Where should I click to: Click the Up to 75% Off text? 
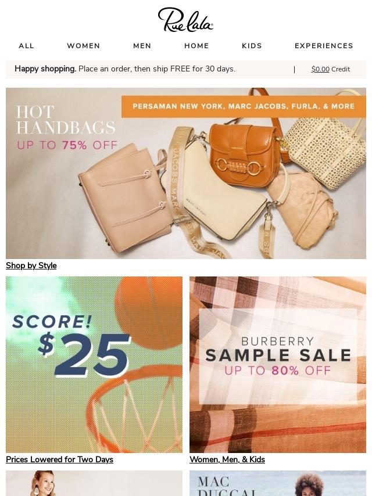pos(67,145)
